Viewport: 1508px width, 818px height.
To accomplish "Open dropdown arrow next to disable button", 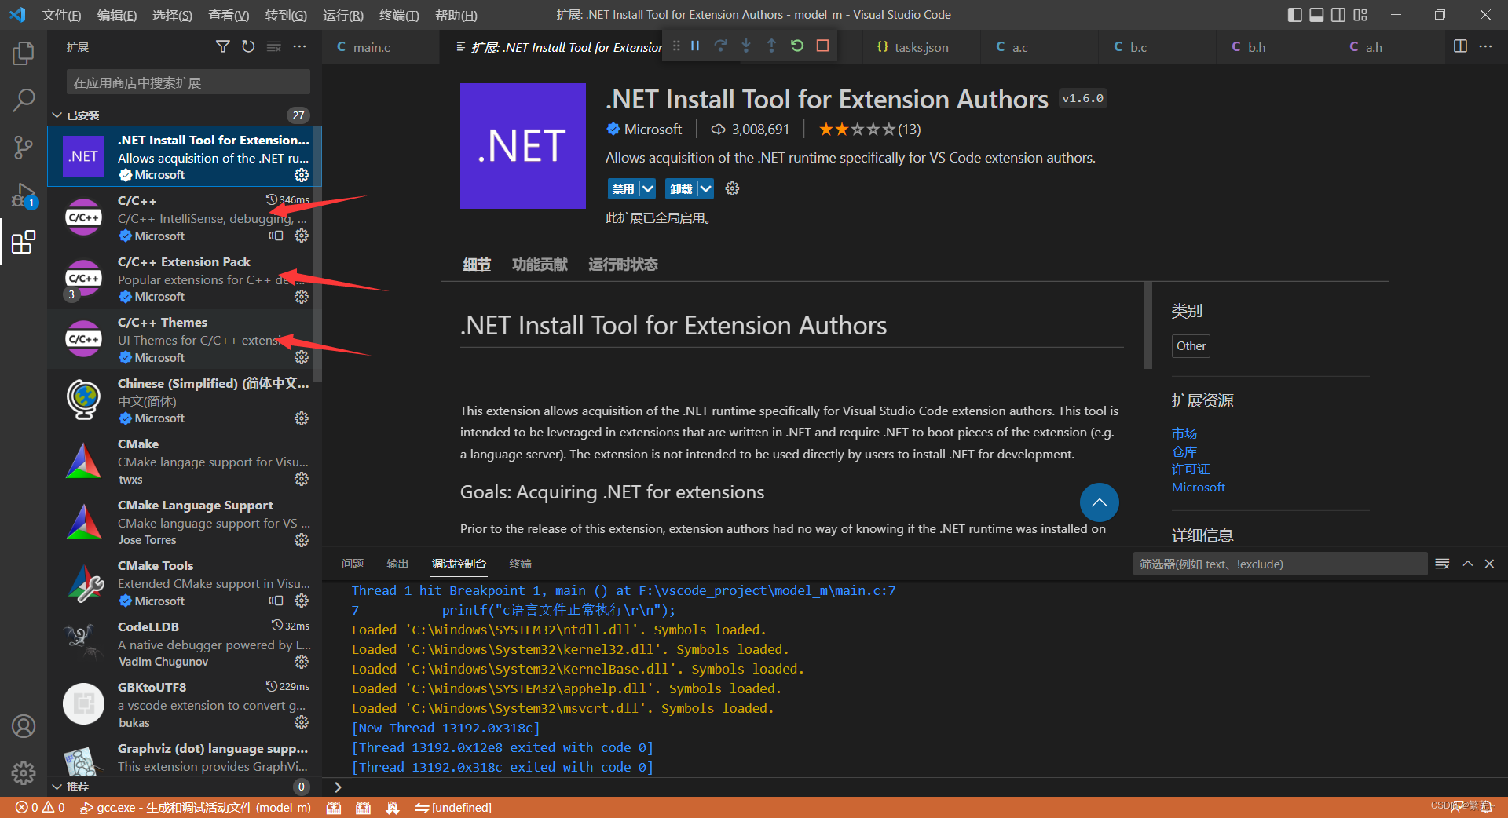I will click(x=647, y=188).
